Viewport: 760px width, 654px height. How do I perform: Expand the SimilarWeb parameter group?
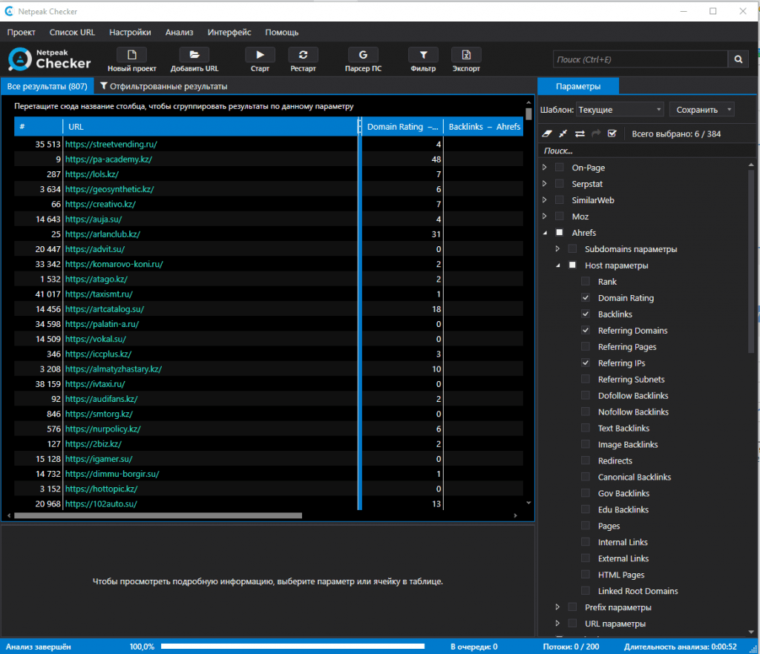pos(545,200)
